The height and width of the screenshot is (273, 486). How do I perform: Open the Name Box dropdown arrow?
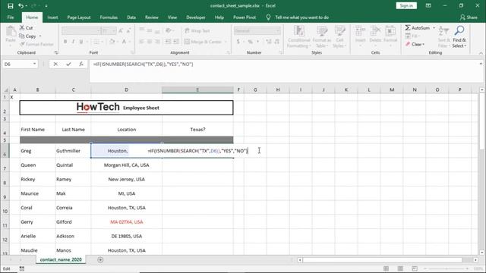34,64
